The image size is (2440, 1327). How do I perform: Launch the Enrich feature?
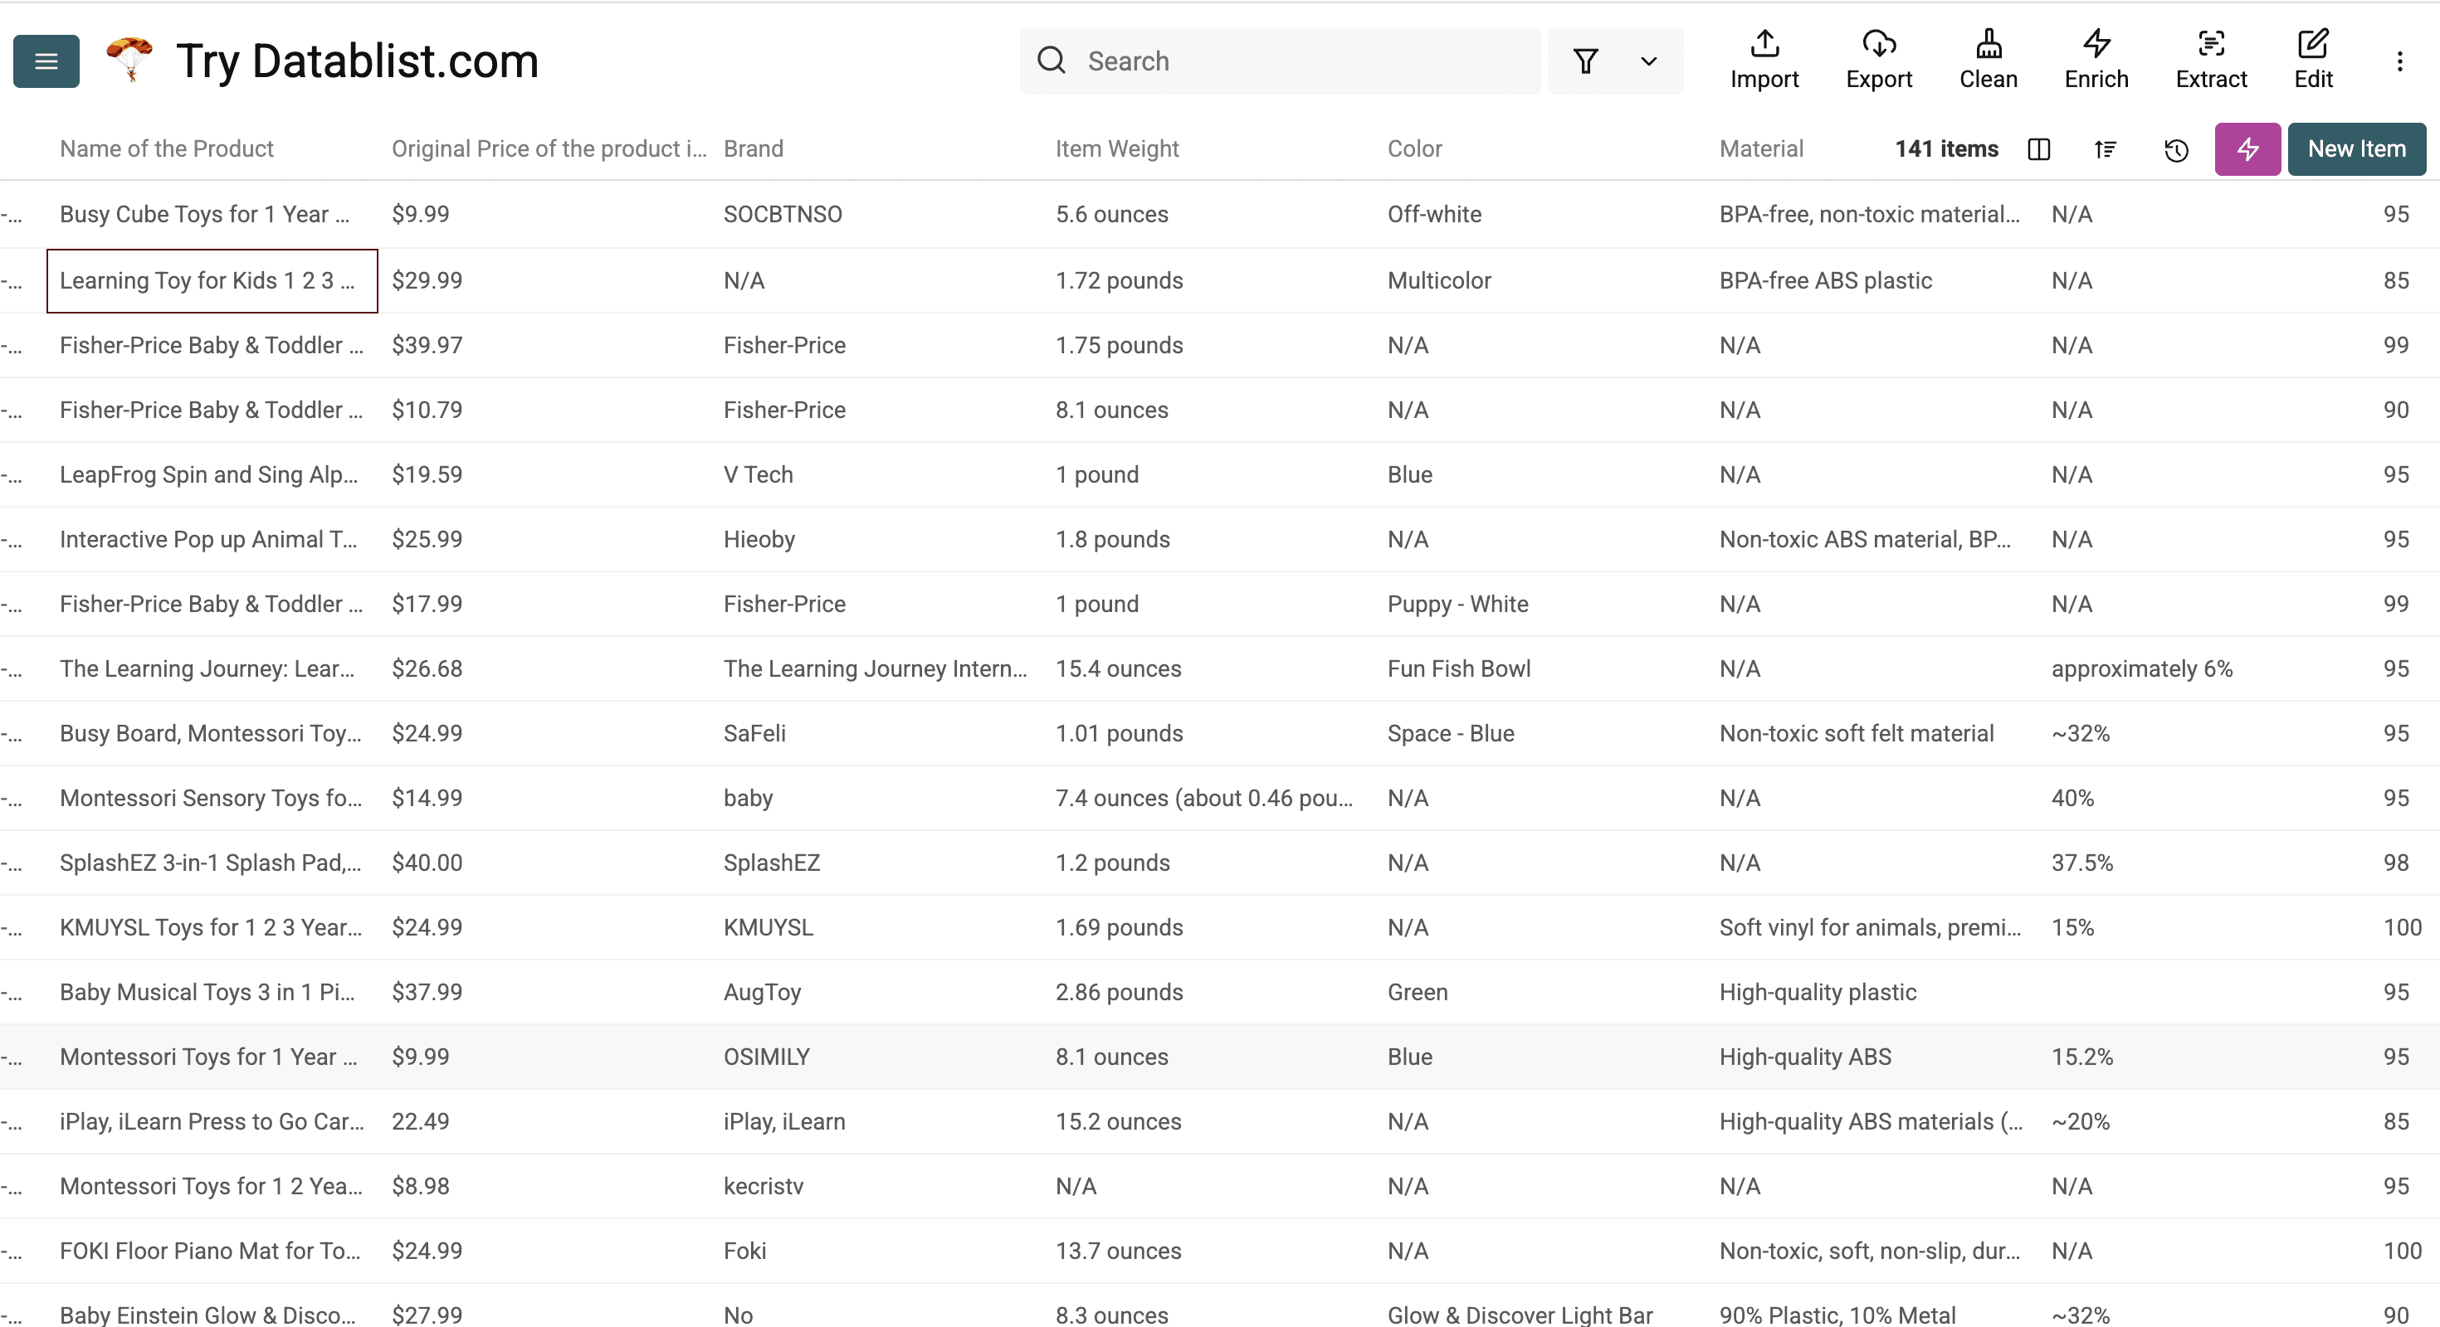[x=2096, y=60]
